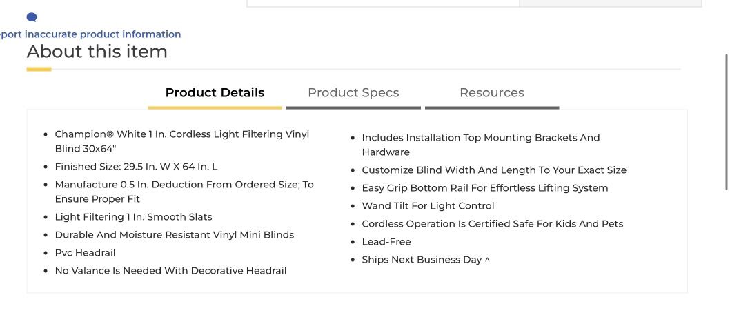730x317 pixels.
Task: Click Wand Tilt For Light Control text
Action: (428, 206)
